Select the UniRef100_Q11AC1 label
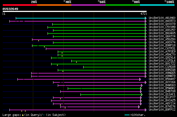This screenshot has height=117, width=177. point(162,94)
